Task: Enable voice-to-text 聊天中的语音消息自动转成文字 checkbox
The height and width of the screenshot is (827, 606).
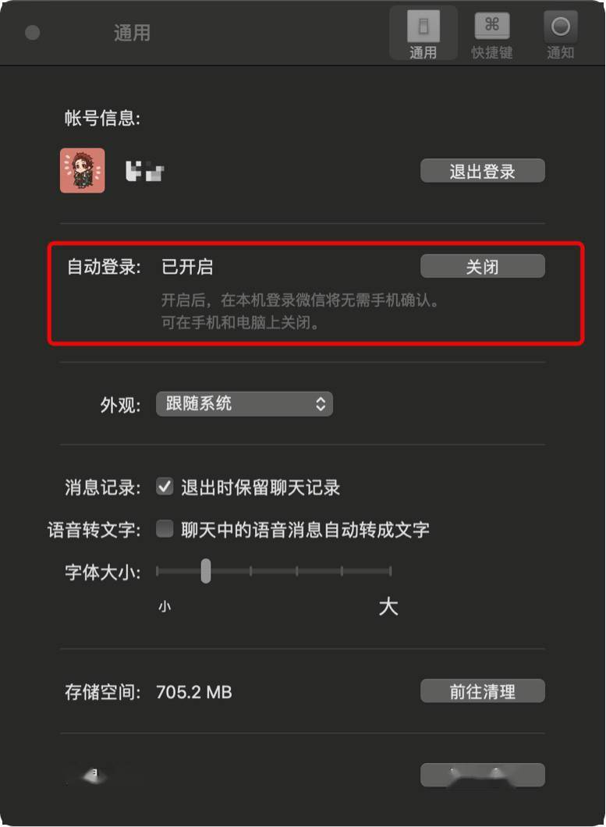Action: [x=165, y=528]
